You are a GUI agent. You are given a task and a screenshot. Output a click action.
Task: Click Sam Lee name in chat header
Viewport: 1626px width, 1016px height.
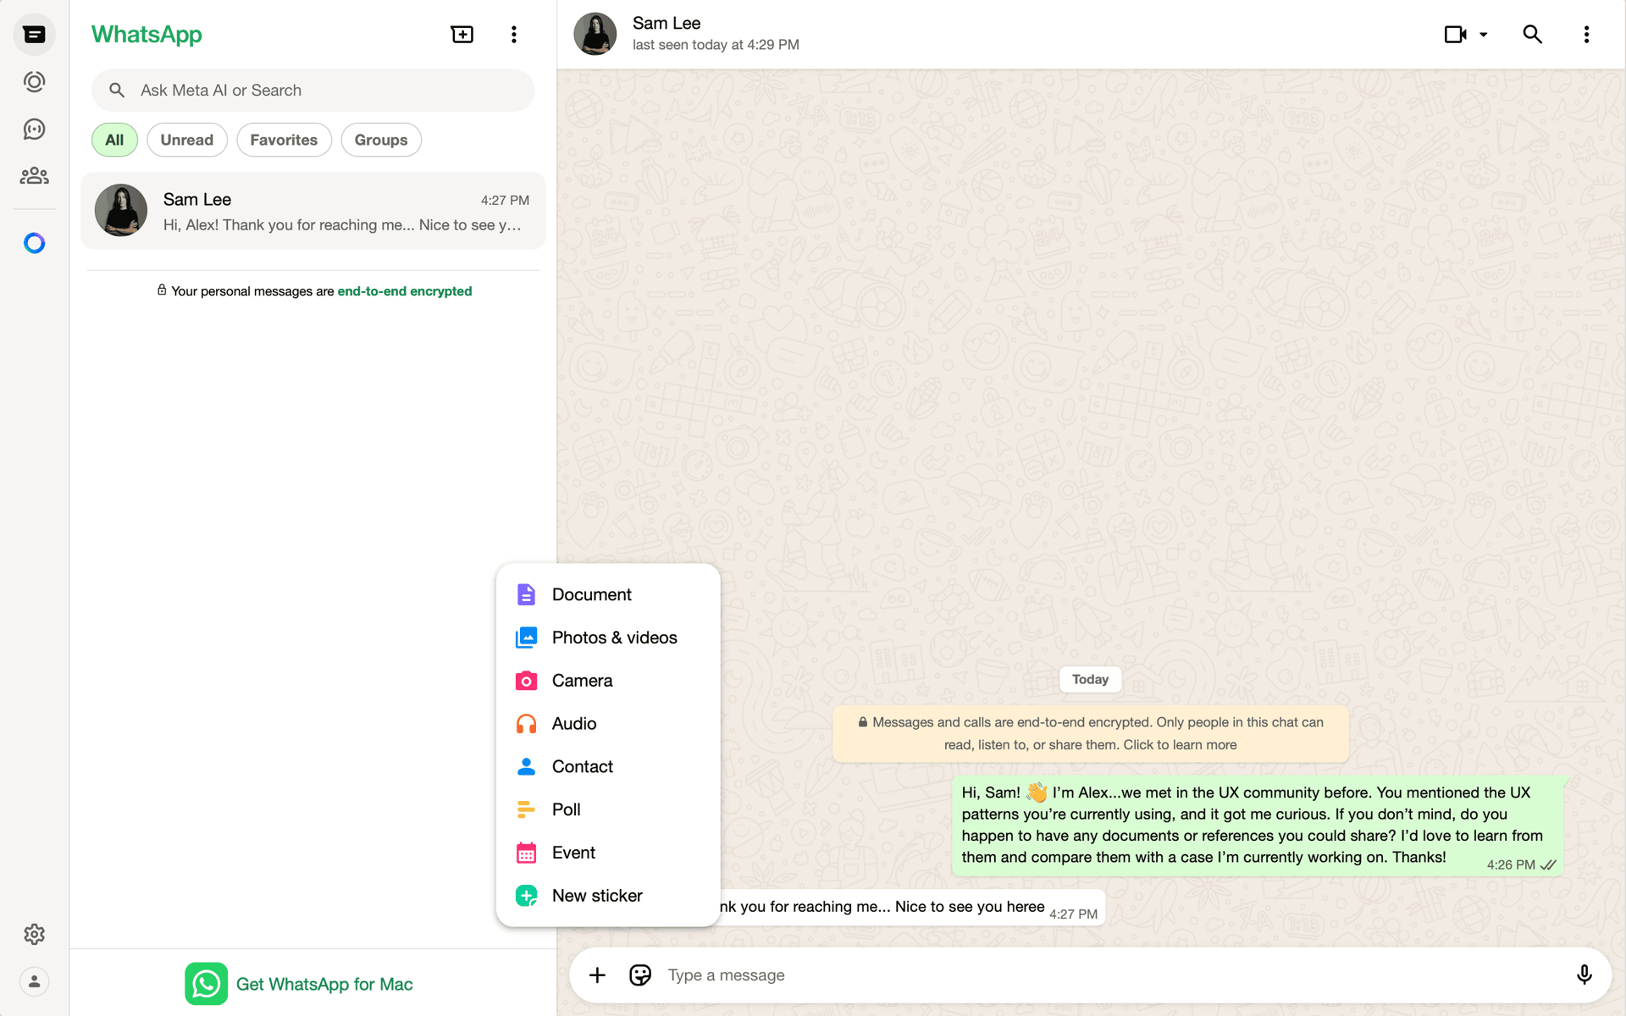coord(666,23)
